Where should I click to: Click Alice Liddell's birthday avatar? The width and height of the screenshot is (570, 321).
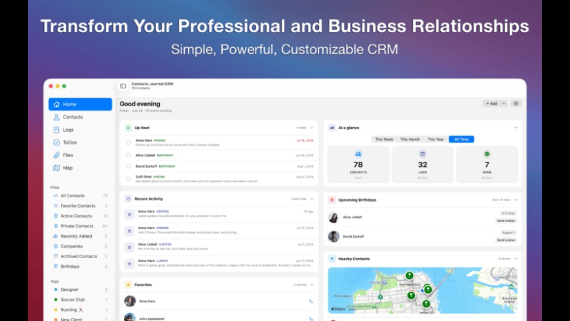pyautogui.click(x=333, y=217)
